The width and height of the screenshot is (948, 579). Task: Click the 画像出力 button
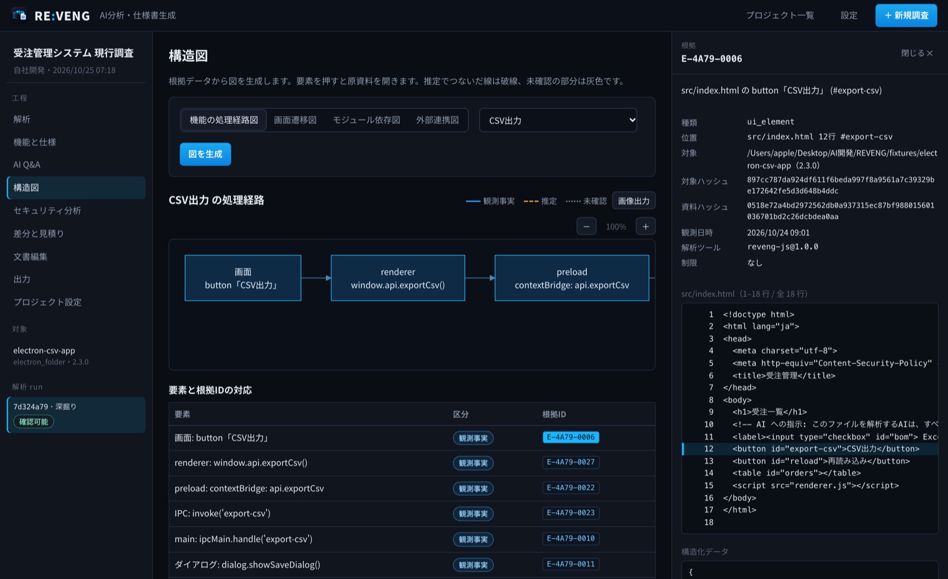click(633, 201)
